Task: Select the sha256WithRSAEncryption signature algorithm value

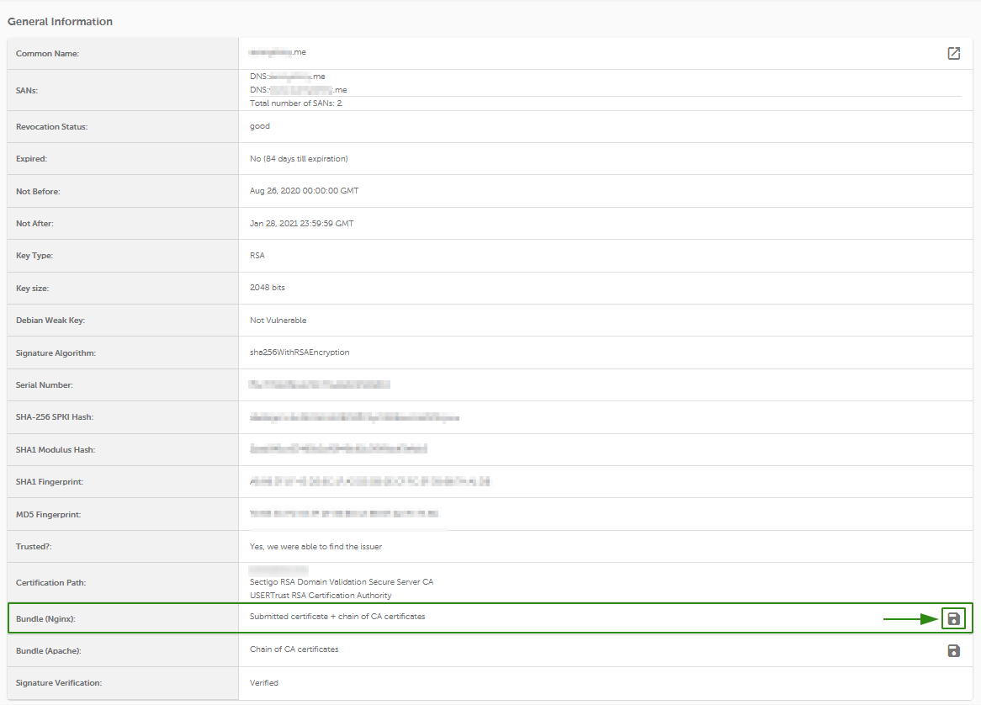Action: click(300, 352)
